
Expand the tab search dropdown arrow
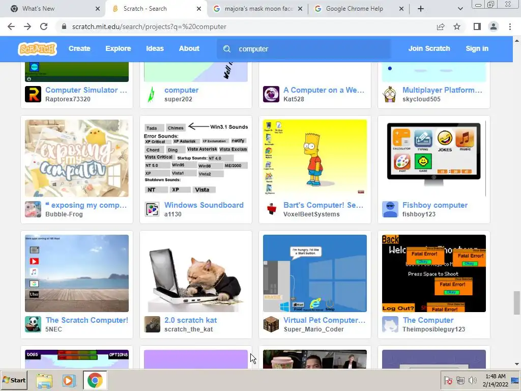(460, 9)
